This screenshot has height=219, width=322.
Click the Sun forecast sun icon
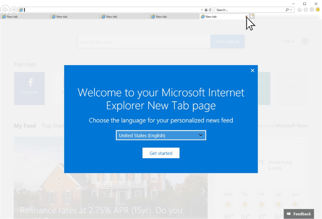click(x=295, y=204)
